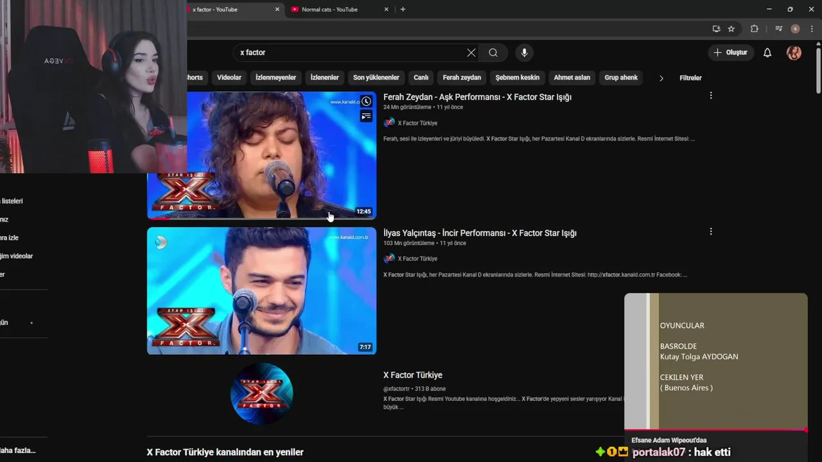Click X Factor Türkiye name under İlyas Yalçıntaş video
Viewport: 822px width, 462px height.
[417, 259]
